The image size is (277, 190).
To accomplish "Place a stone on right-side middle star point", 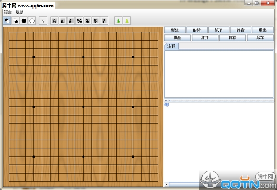I will [x=133, y=107].
